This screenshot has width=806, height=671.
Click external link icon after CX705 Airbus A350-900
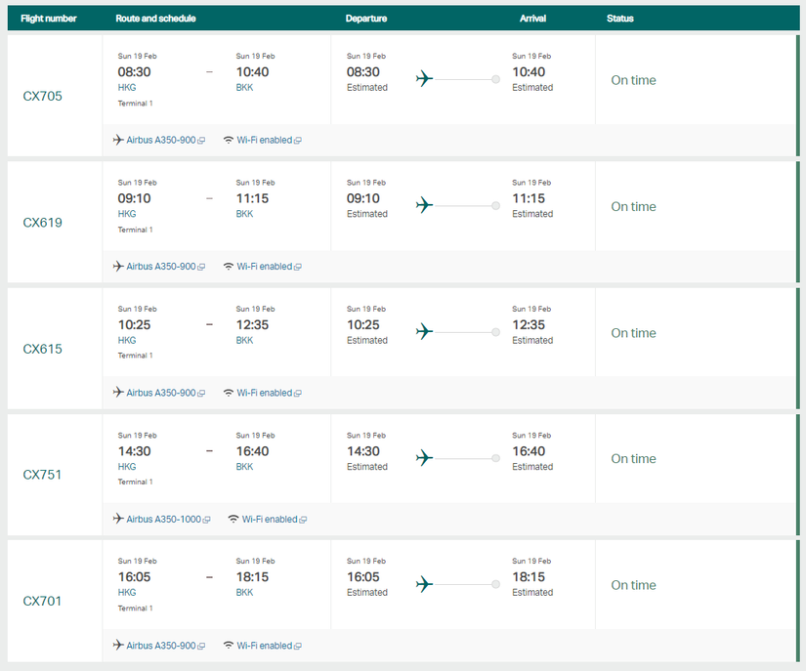click(201, 141)
